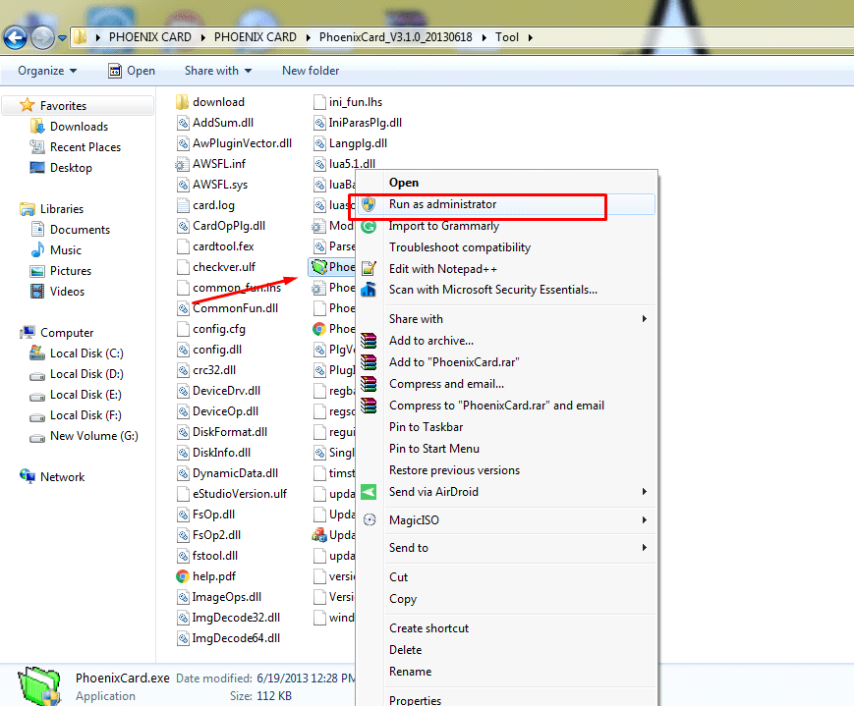Expand the Share with submenu arrow
Viewport: 854px width, 706px height.
tap(645, 318)
